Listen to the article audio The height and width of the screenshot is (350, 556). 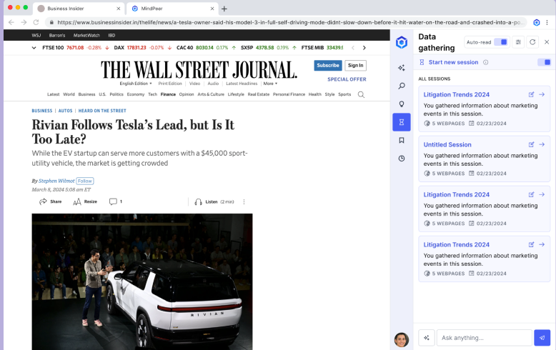(214, 201)
